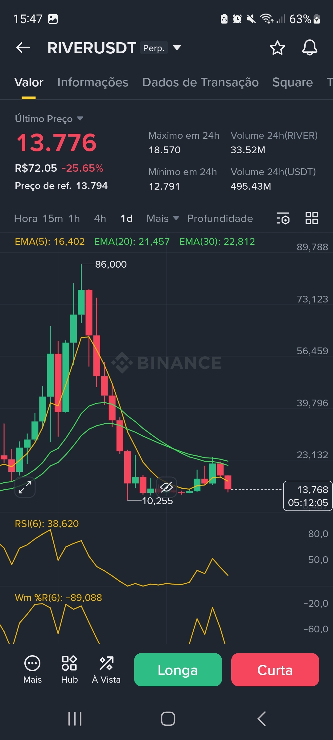Tap the Android back navigation button

click(261, 719)
